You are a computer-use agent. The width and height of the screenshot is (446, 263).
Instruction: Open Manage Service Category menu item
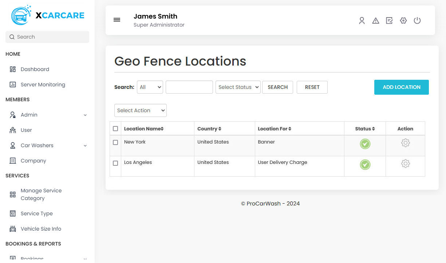tap(41, 195)
